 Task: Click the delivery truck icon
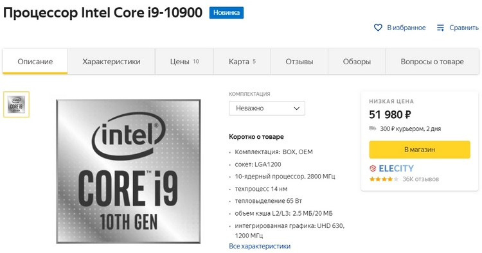pos(373,128)
